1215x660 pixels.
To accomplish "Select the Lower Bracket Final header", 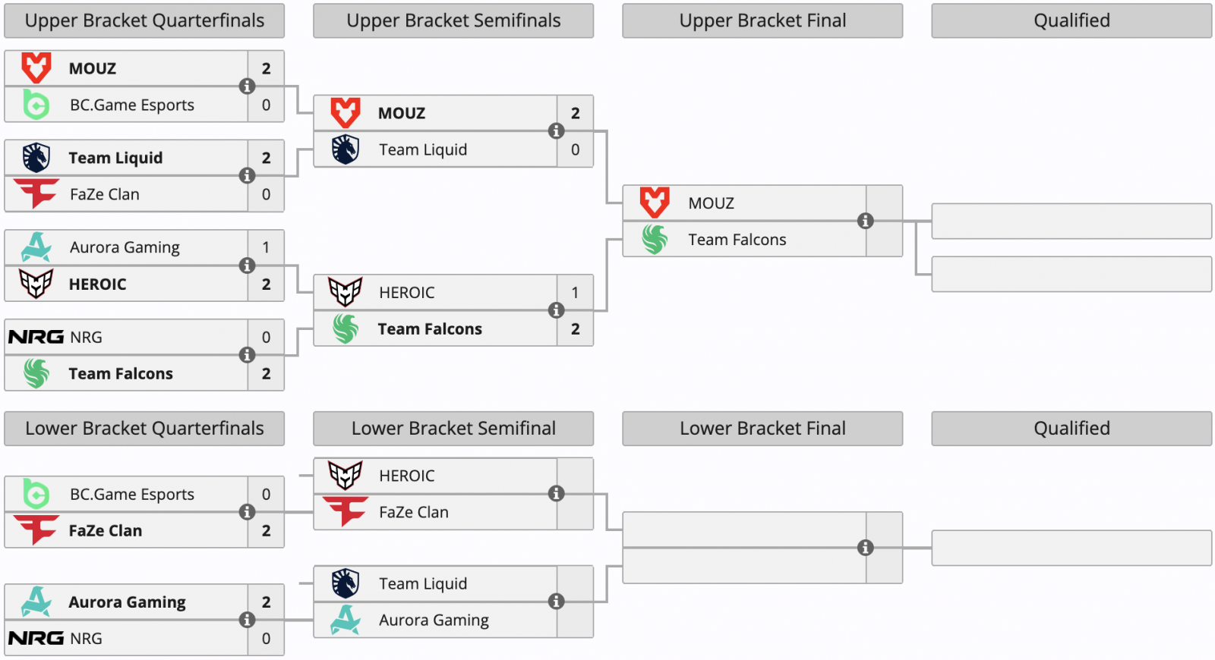I will (762, 429).
